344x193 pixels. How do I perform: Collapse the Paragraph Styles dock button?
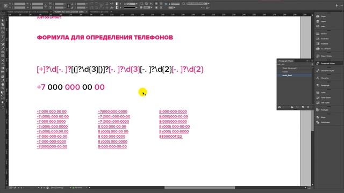(328, 63)
